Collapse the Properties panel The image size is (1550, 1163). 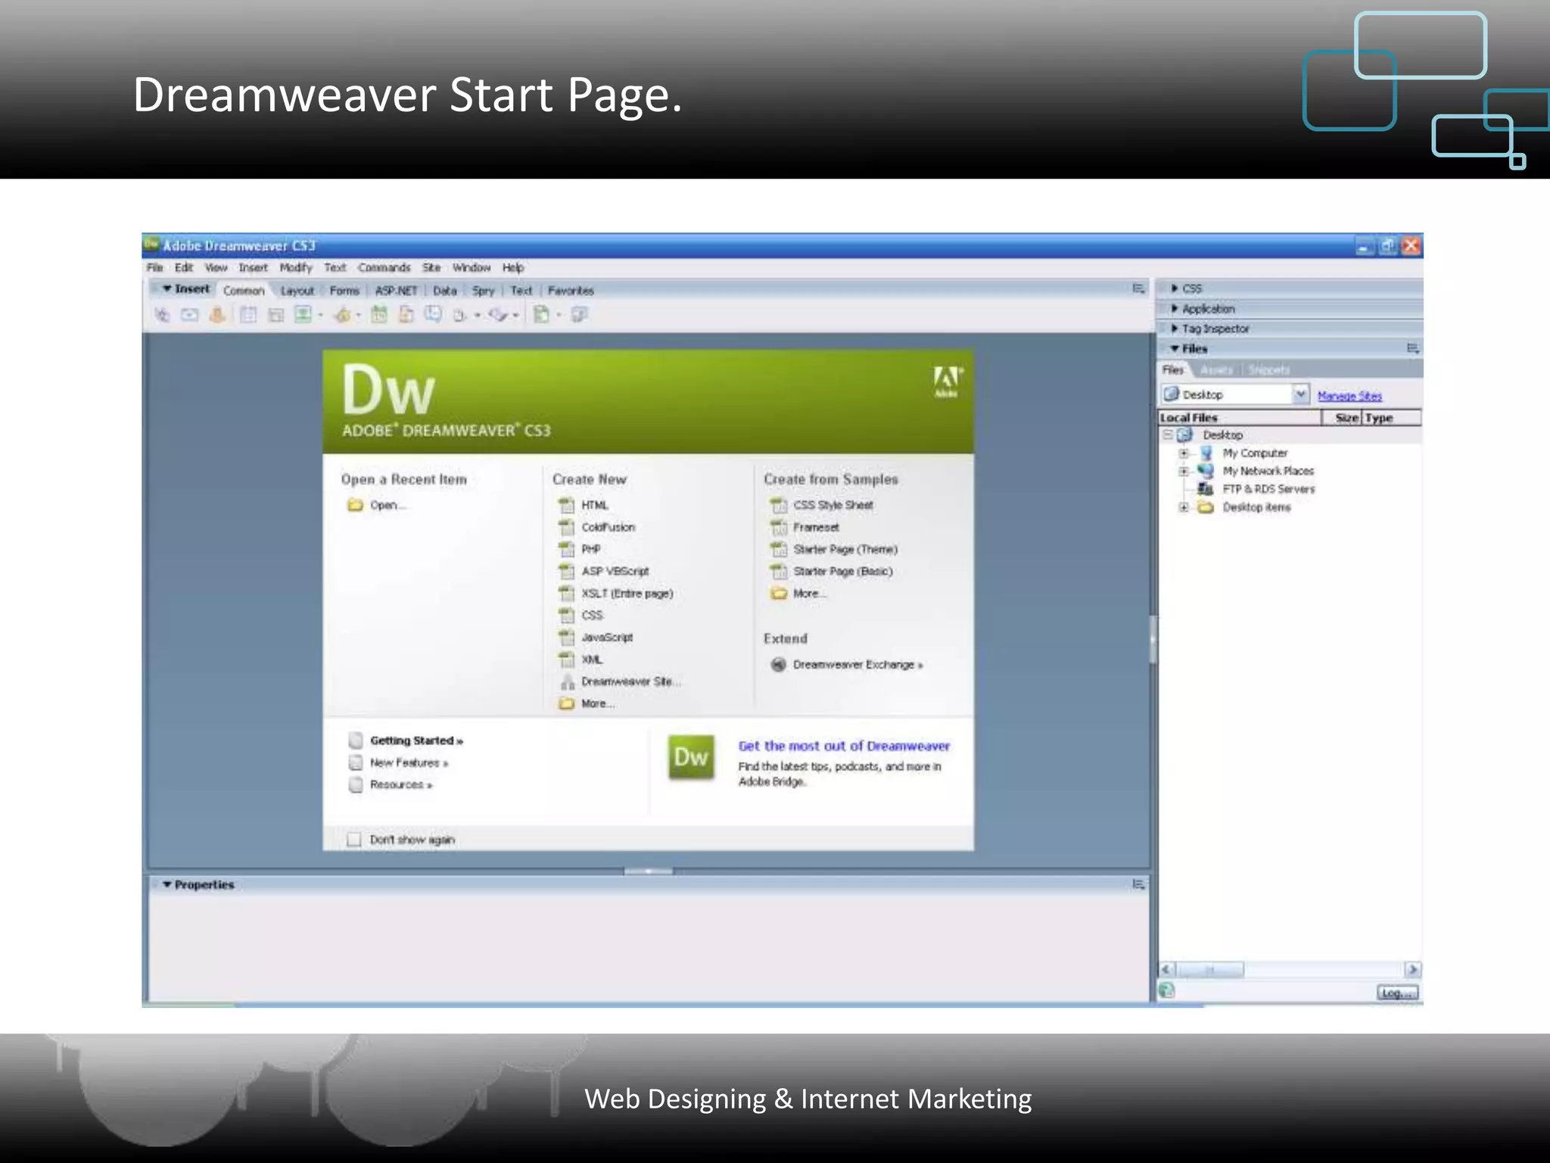[x=167, y=884]
